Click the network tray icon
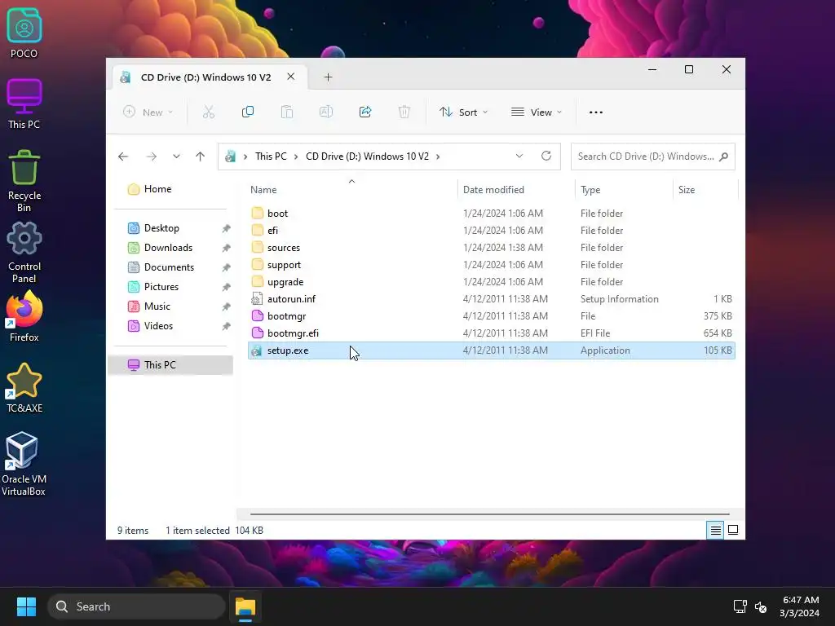Viewport: 835px width, 626px height. (740, 606)
